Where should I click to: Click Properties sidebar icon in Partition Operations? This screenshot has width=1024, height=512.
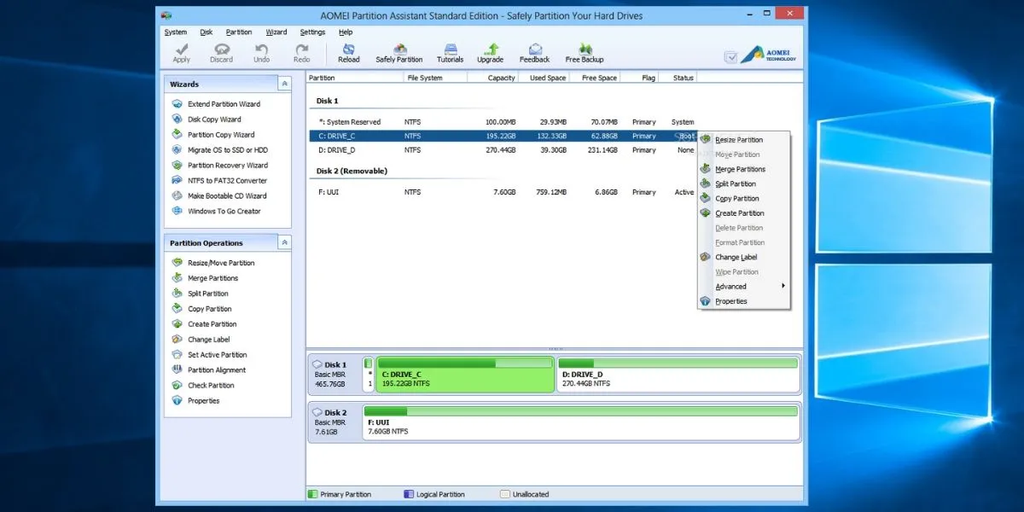click(177, 401)
